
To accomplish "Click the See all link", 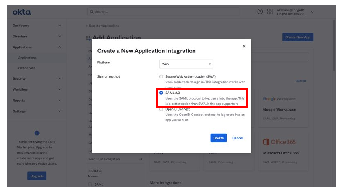I will click(301, 81).
